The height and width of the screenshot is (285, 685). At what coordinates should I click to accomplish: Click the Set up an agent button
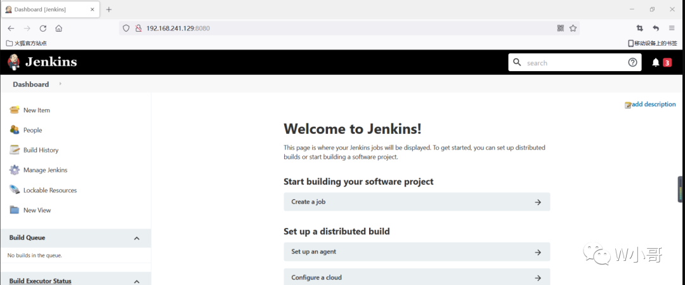(x=417, y=252)
